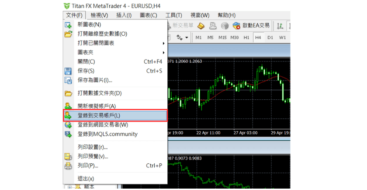Expand 打開已關閉圖表 submenu arrow

(x=163, y=43)
